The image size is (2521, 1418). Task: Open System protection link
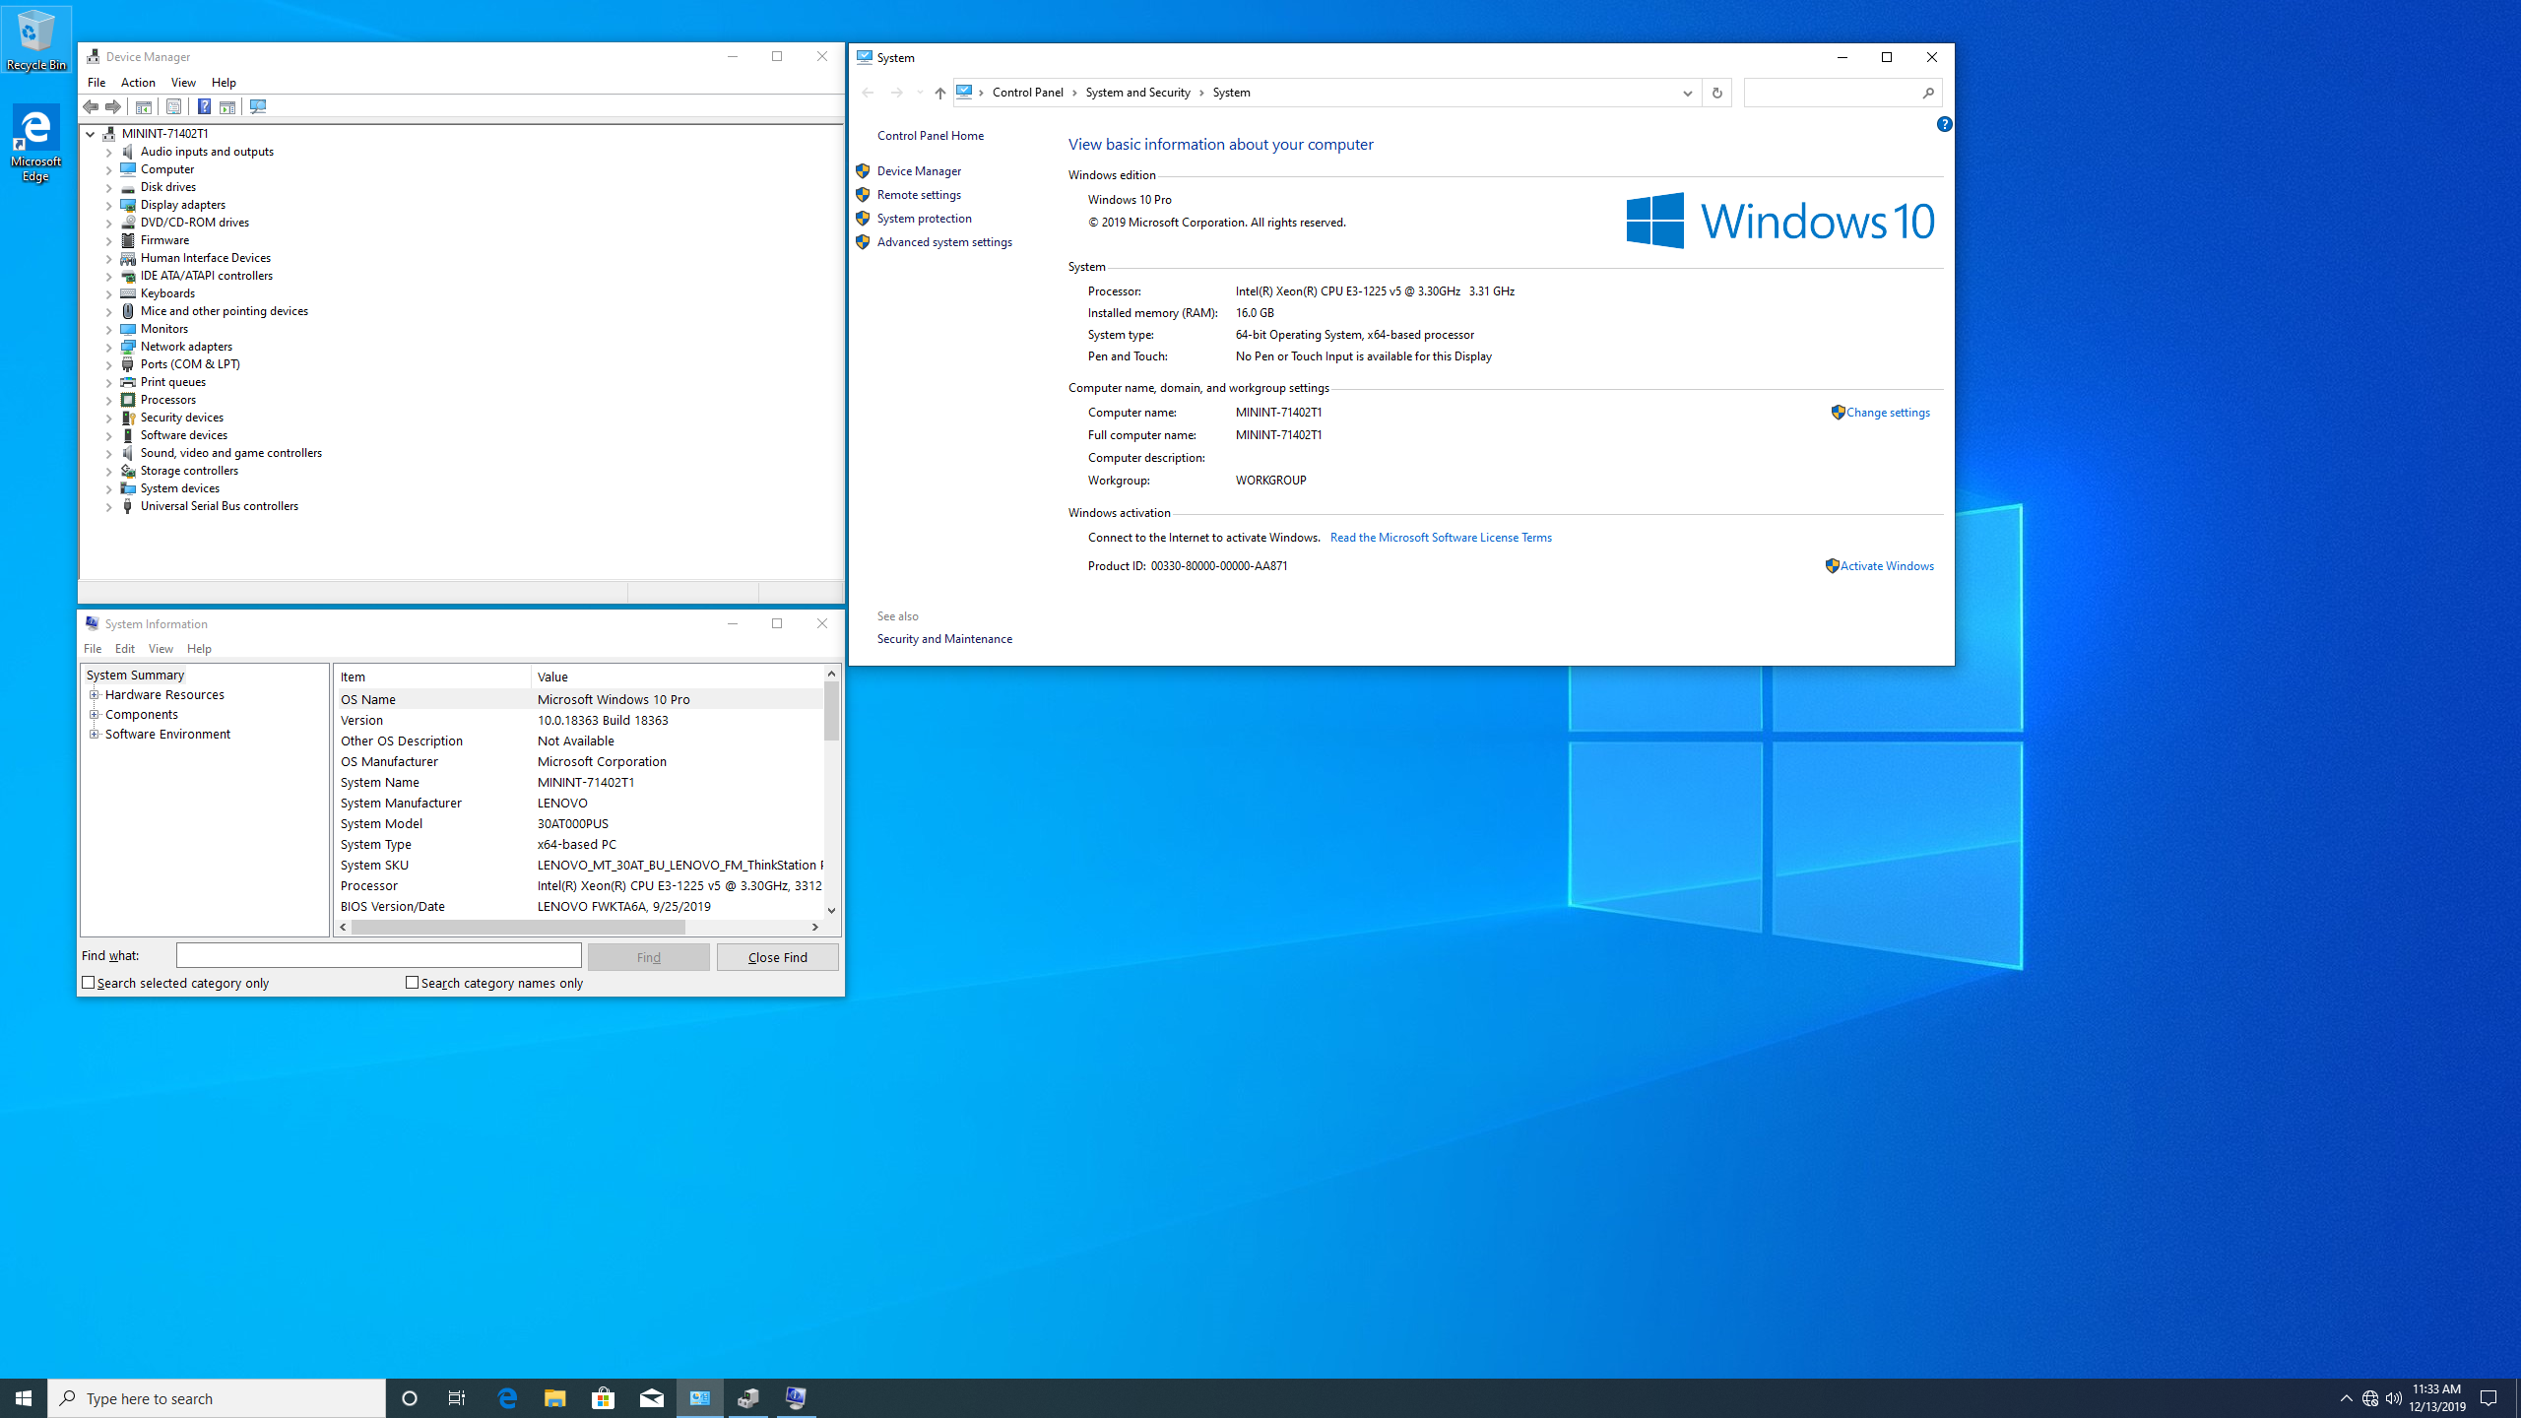925,219
